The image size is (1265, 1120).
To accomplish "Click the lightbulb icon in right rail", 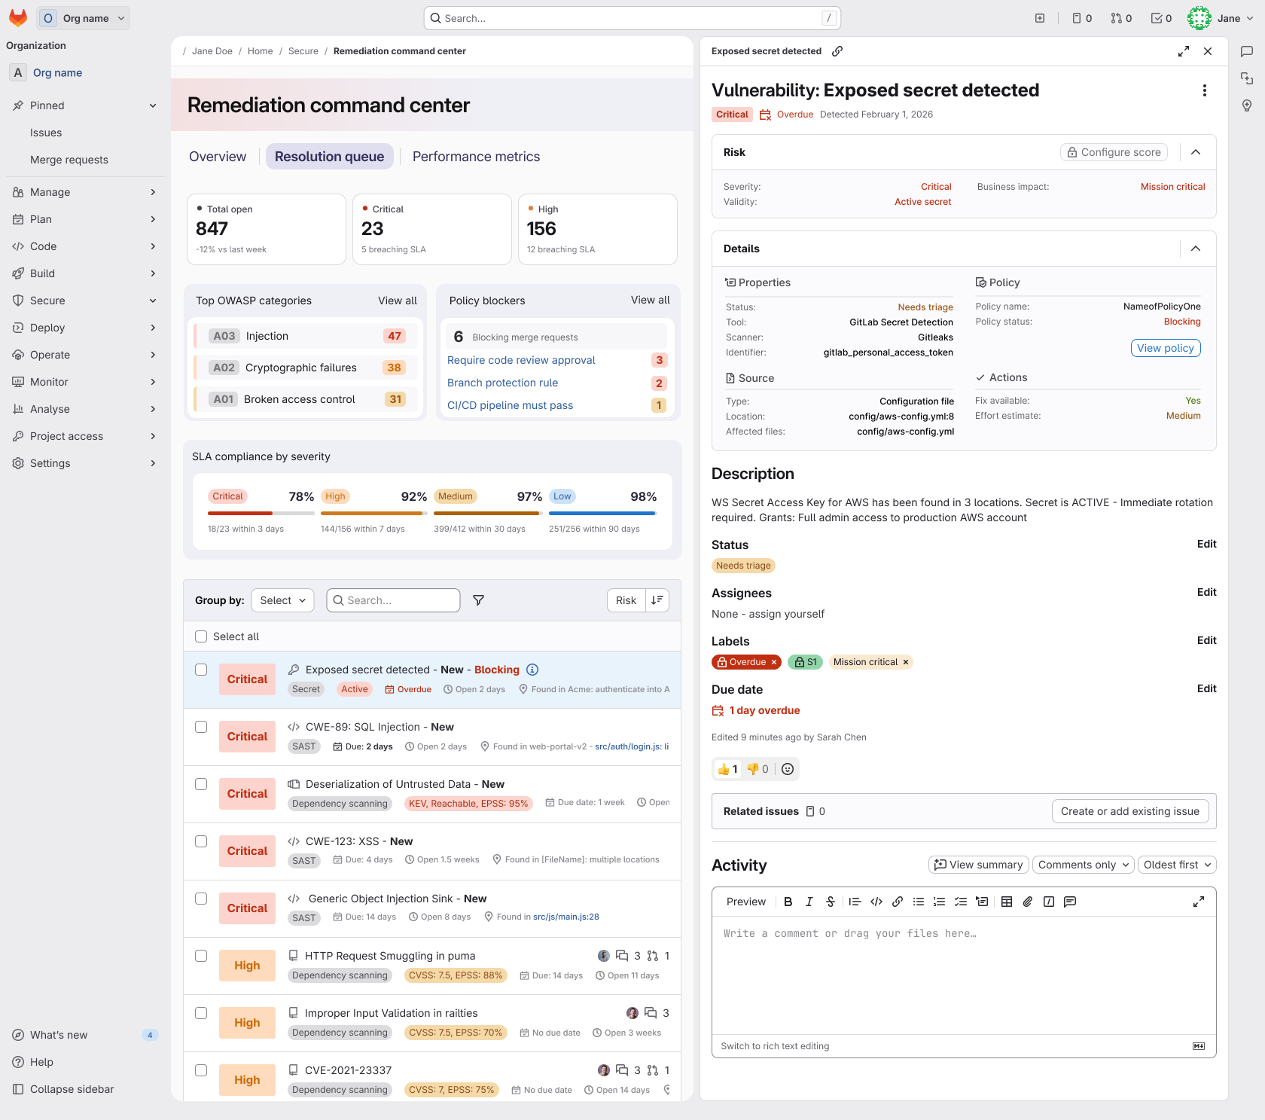I will click(x=1247, y=105).
